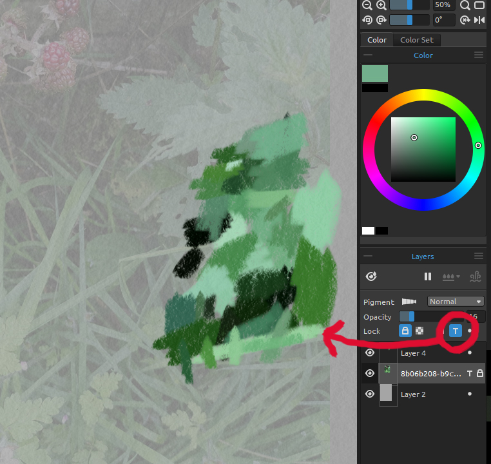Click the plain magnifier zoom icon
The width and height of the screenshot is (491, 464).
[465, 5]
